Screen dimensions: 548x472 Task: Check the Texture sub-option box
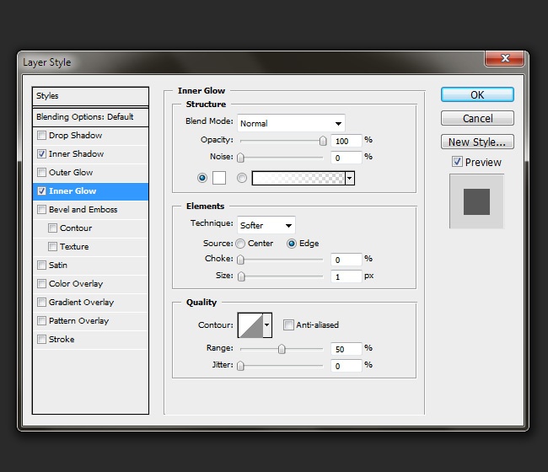click(52, 247)
